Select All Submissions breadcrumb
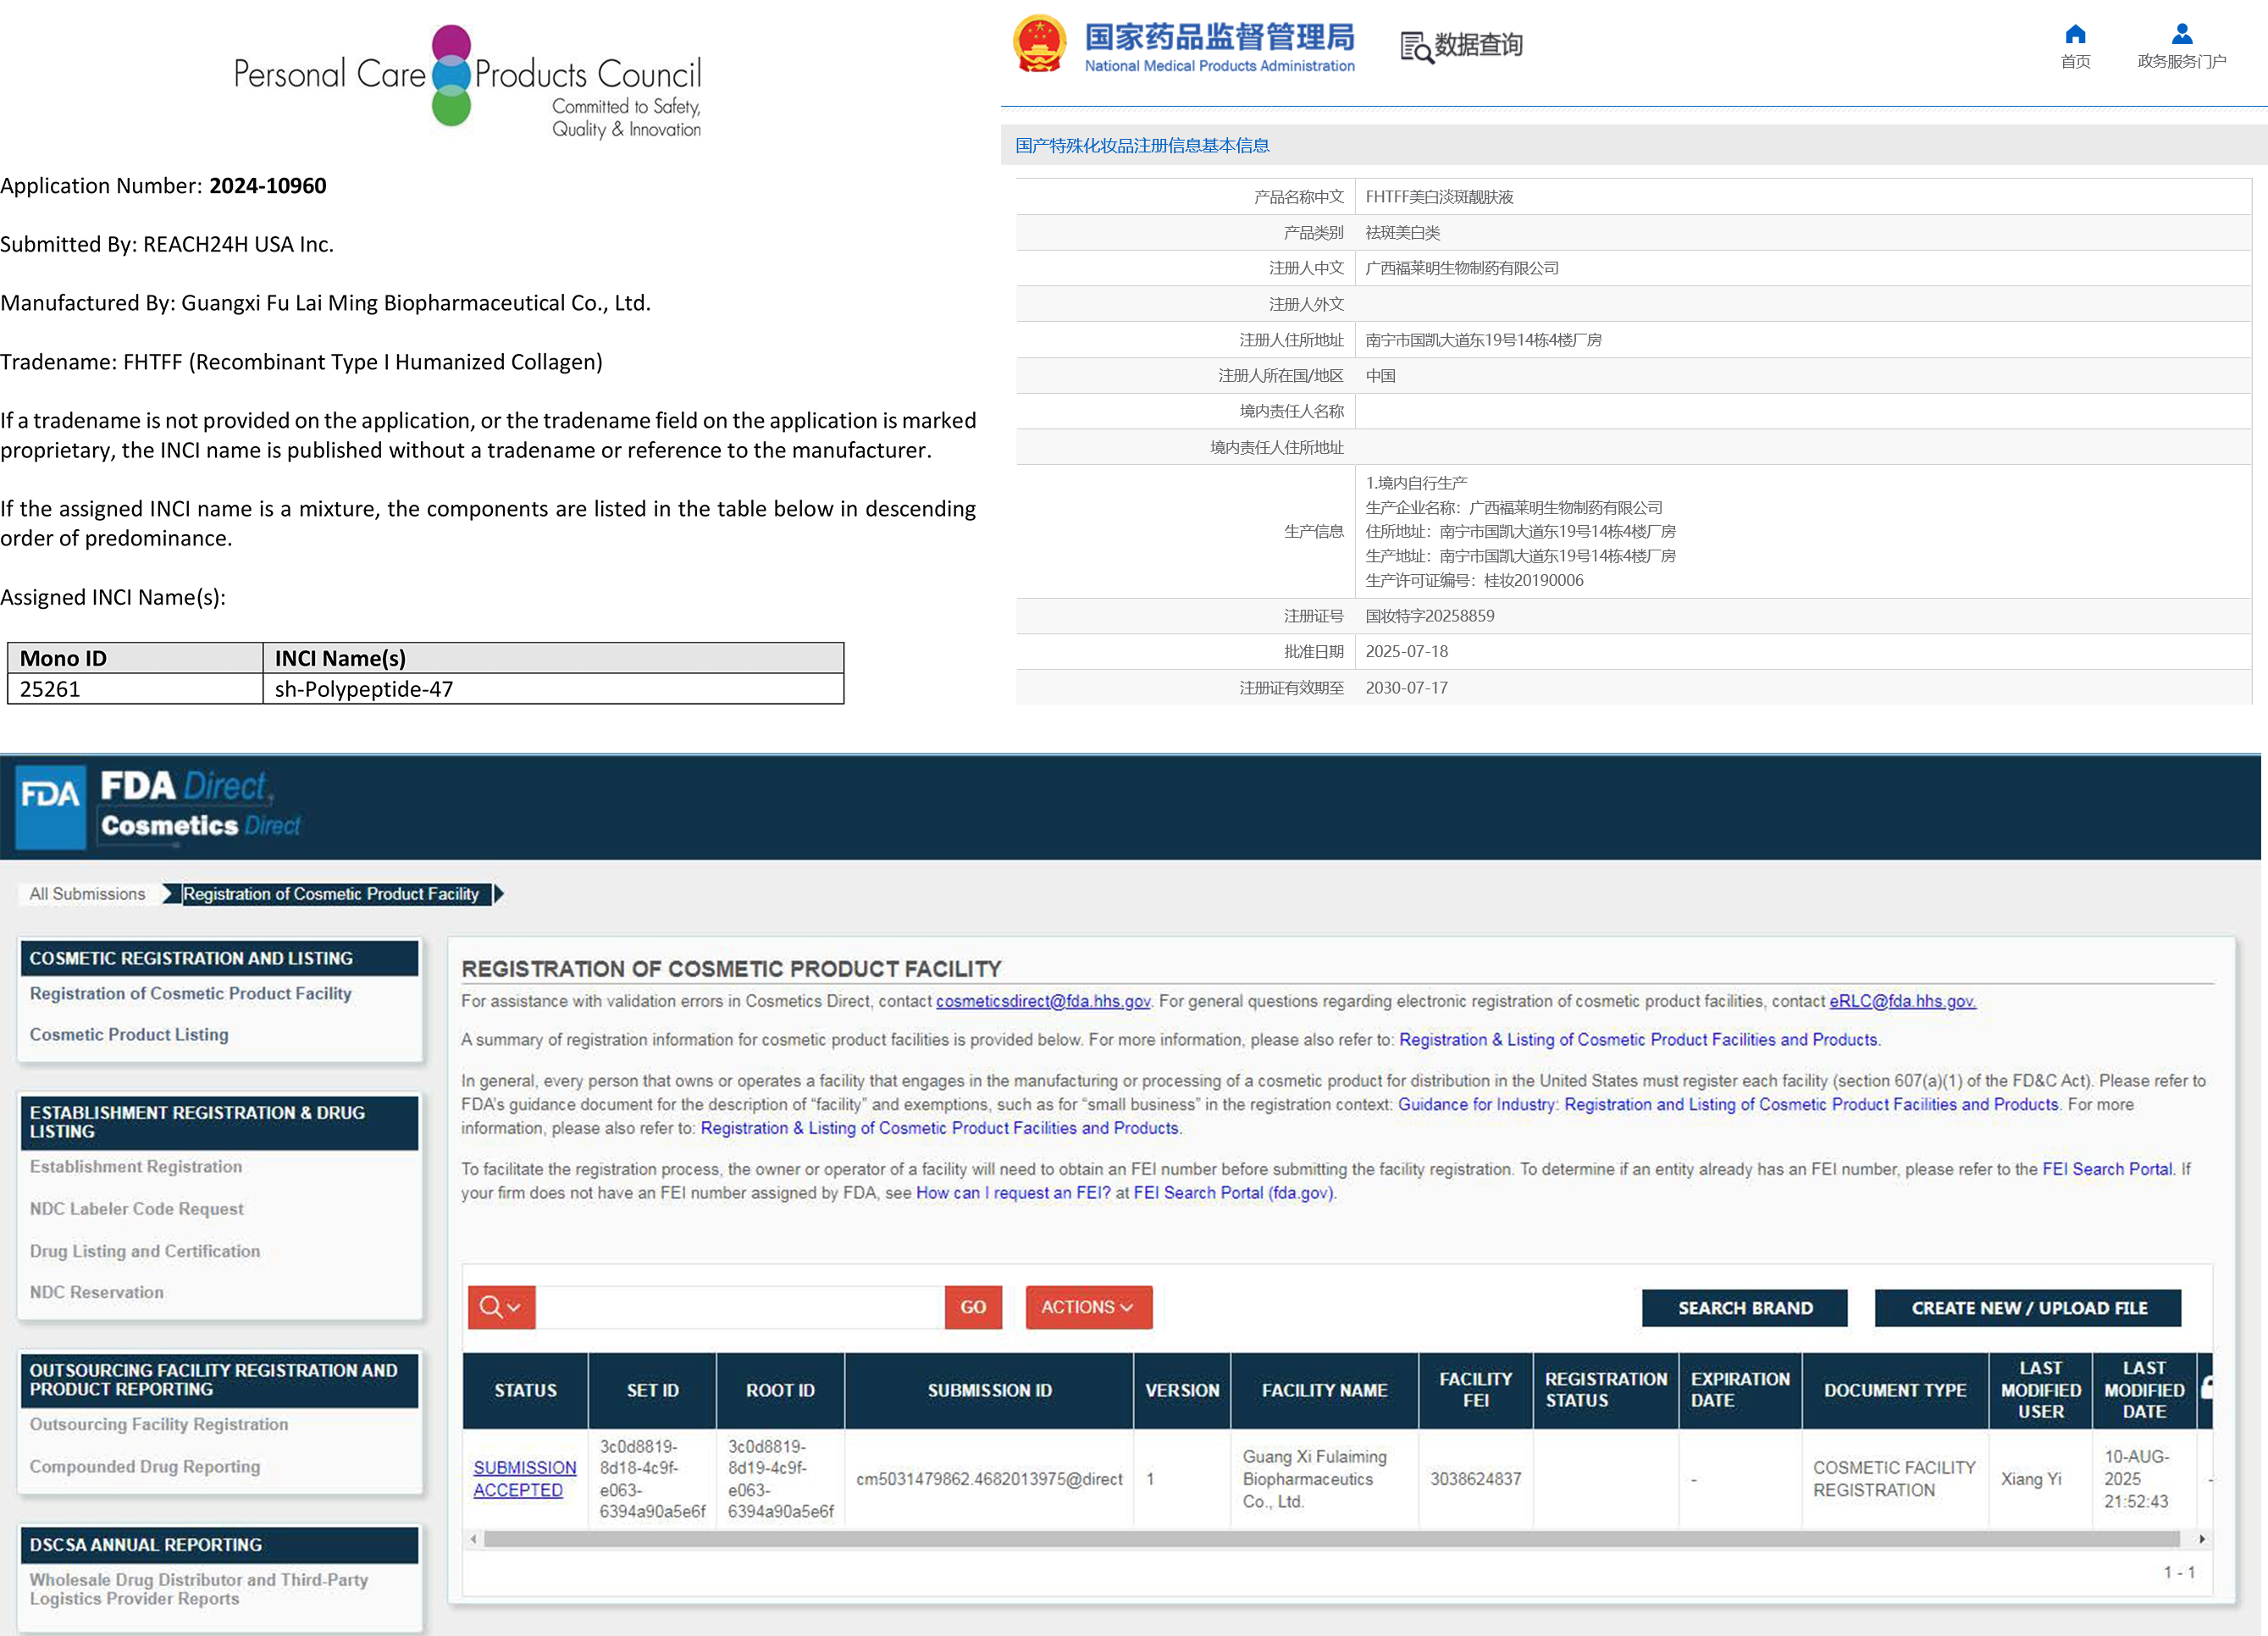Image resolution: width=2268 pixels, height=1636 pixels. pyautogui.click(x=87, y=894)
